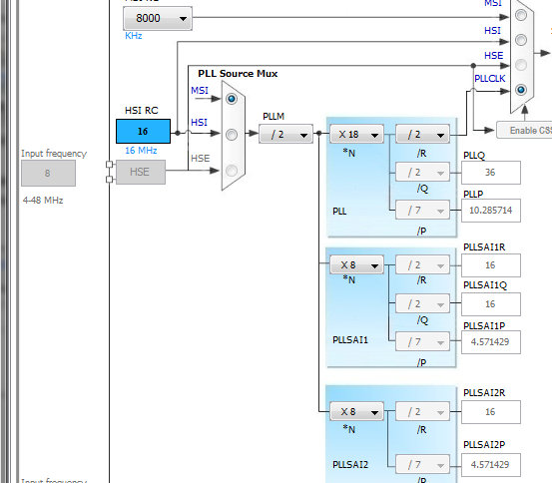The image size is (552, 483).
Task: Select HSE radio in PLL Source Mux
Action: (x=232, y=171)
